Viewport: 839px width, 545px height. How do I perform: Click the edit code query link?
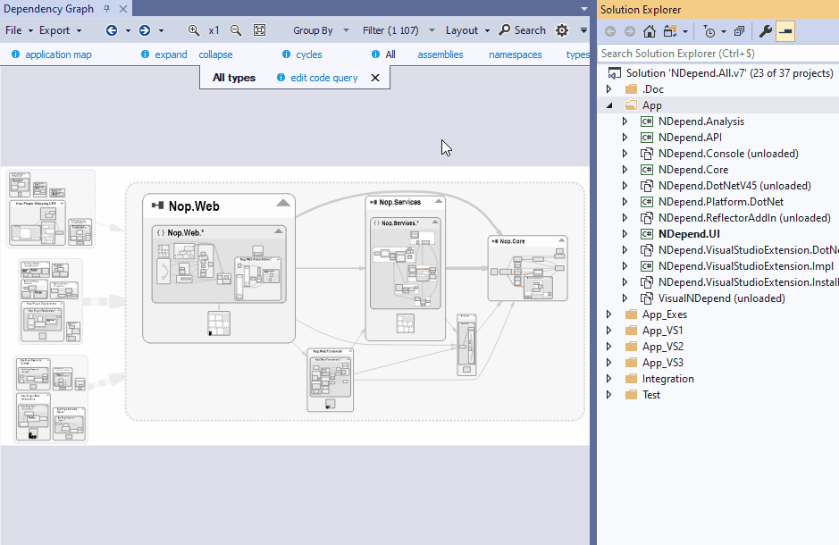coord(323,78)
